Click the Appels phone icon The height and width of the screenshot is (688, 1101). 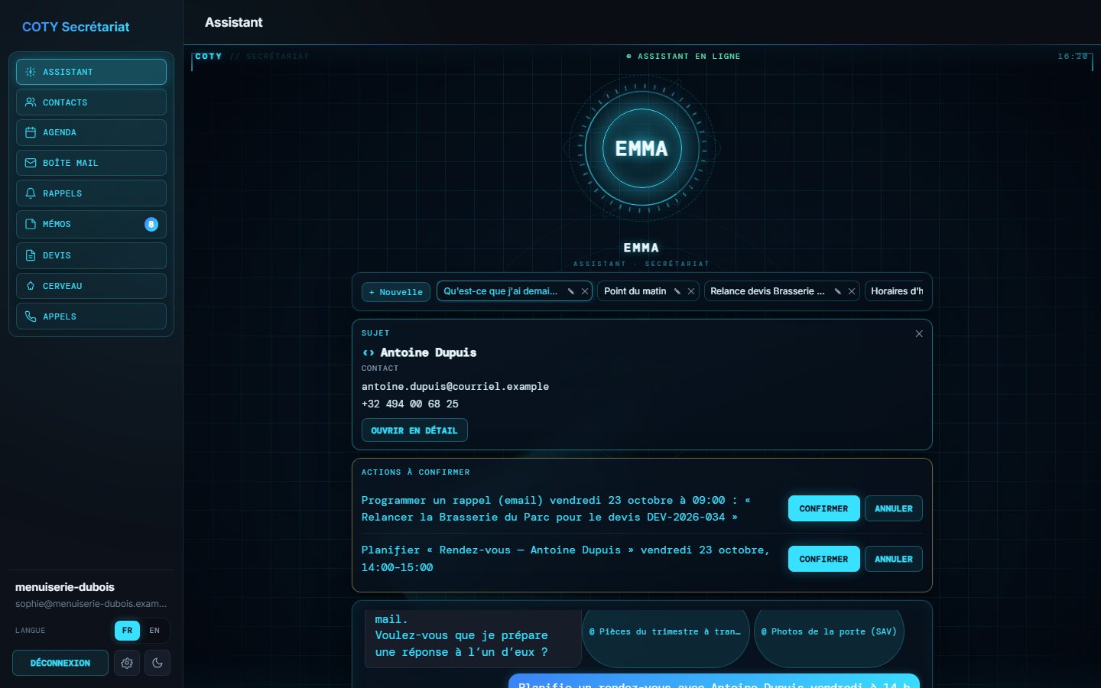coord(31,316)
